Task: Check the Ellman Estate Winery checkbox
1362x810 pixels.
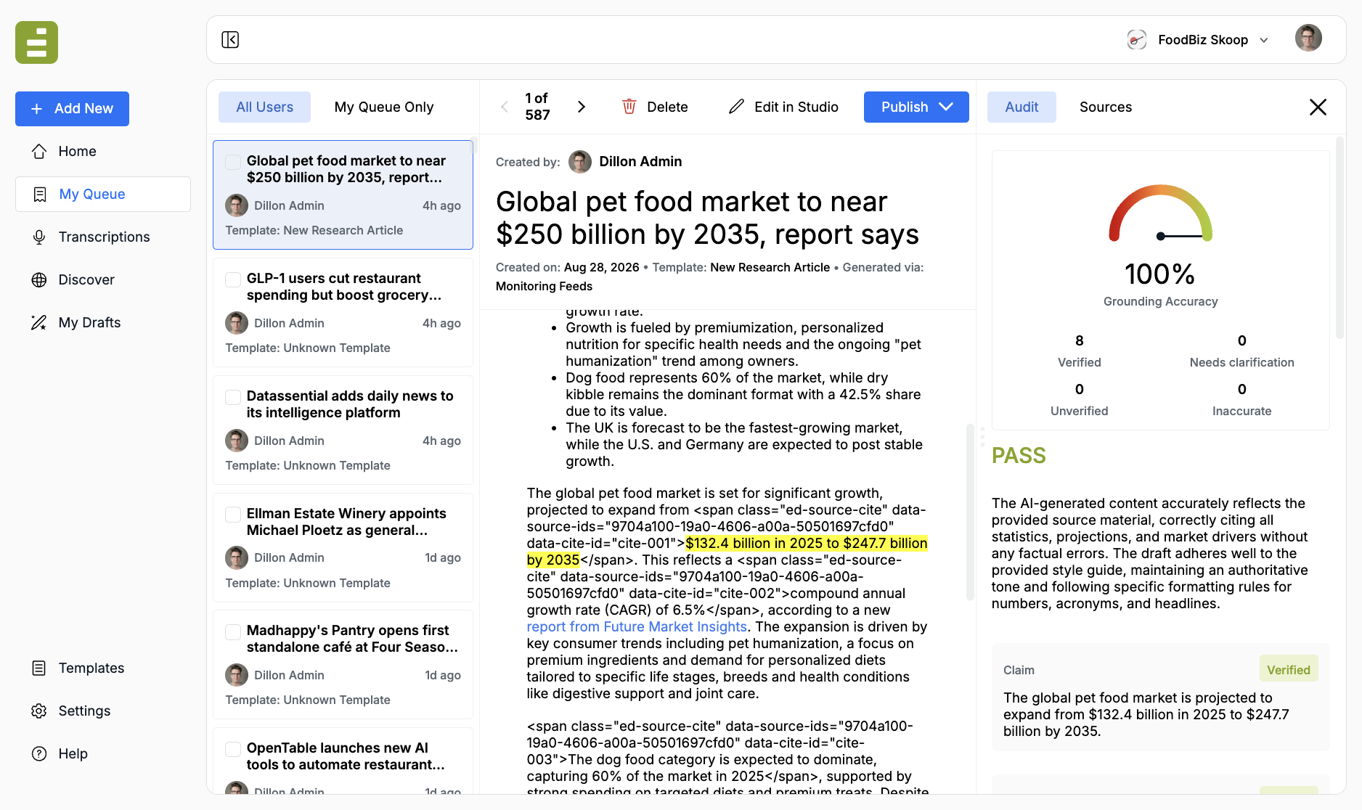Action: [x=233, y=514]
